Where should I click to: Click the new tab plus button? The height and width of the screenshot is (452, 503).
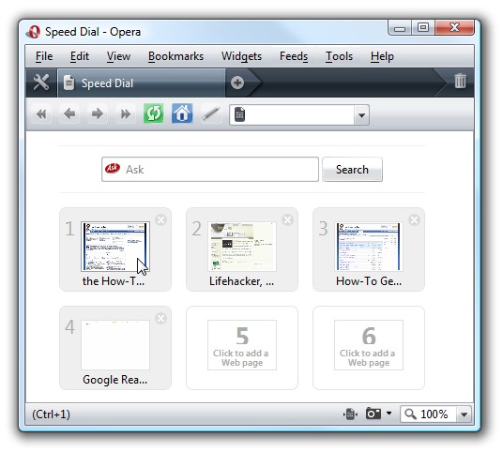click(237, 83)
